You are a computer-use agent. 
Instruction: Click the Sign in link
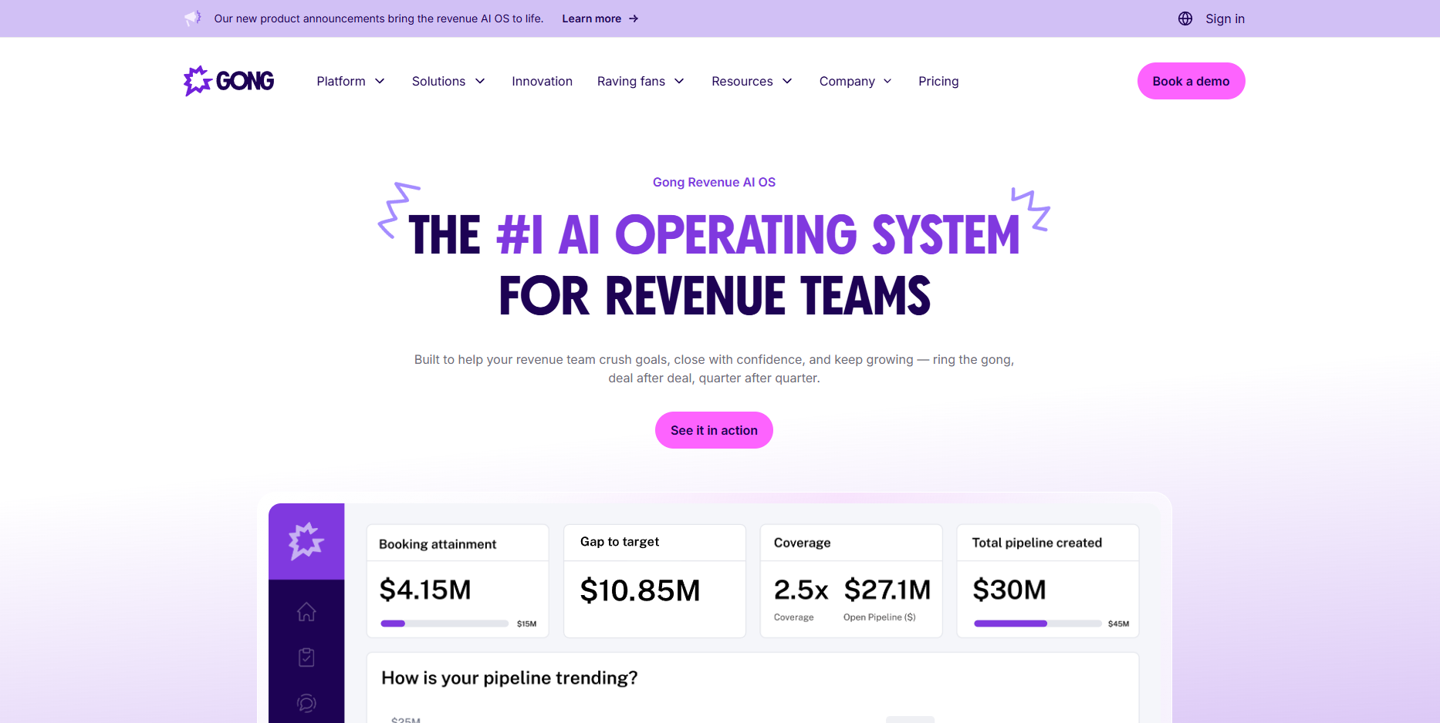pyautogui.click(x=1225, y=18)
